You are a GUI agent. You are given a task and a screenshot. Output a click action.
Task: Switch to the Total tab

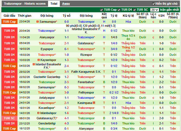(54, 4)
